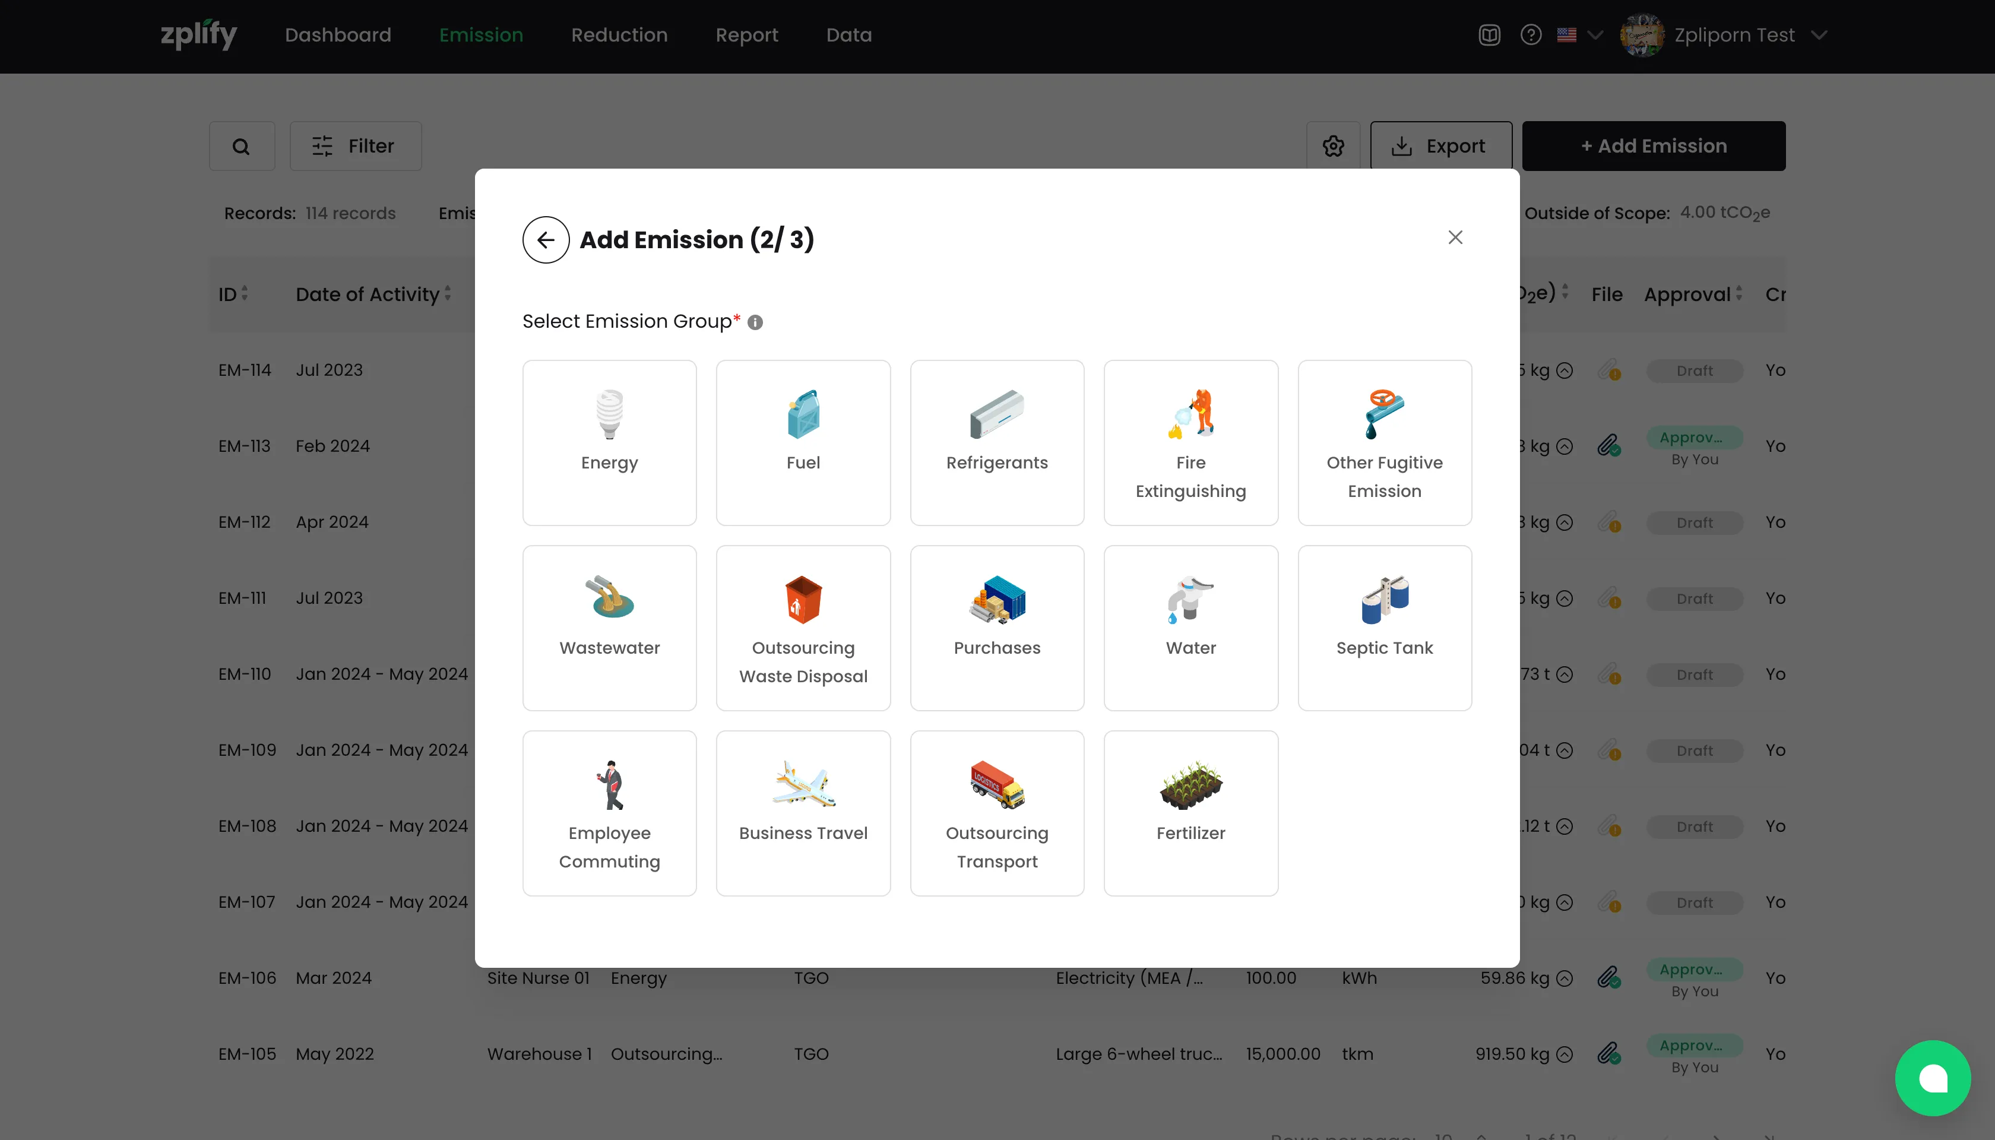Click the Export button
Image resolution: width=1995 pixels, height=1140 pixels.
pos(1440,147)
